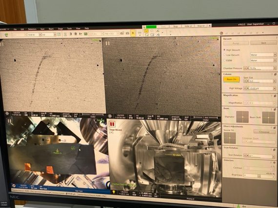Open the Tools menu
Image resolution: width=278 pixels, height=208 pixels.
[x=69, y=29]
